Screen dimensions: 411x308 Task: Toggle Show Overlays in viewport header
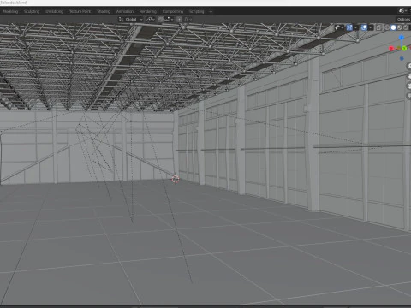click(x=364, y=27)
